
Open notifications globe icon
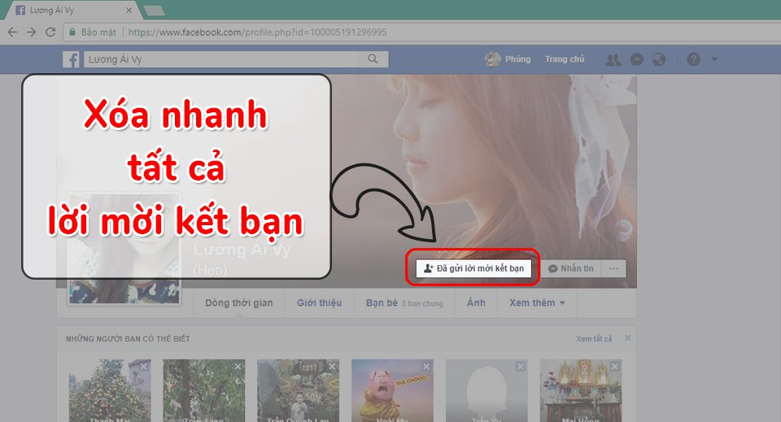(x=659, y=59)
